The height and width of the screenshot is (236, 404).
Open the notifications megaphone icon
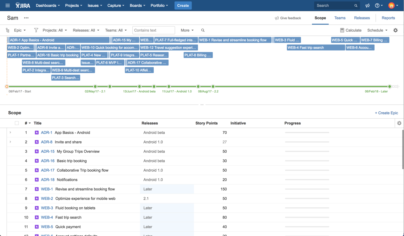(x=368, y=5)
